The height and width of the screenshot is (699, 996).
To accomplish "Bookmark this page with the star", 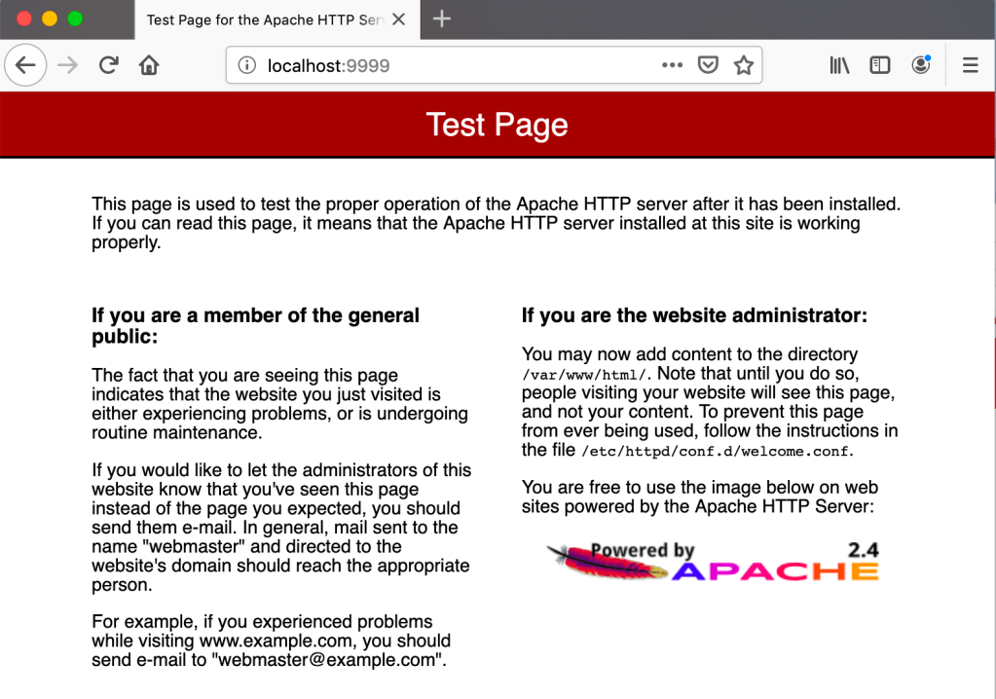I will (744, 65).
